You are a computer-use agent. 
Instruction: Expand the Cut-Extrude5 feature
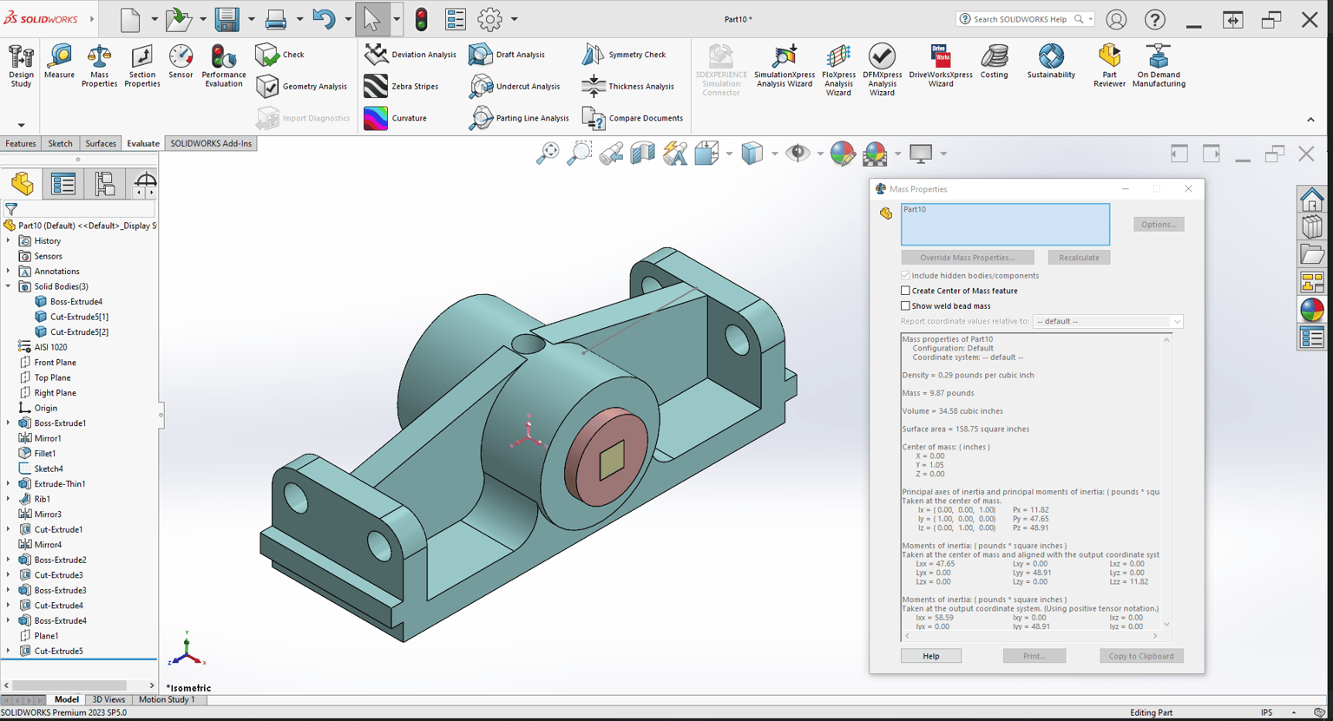9,651
